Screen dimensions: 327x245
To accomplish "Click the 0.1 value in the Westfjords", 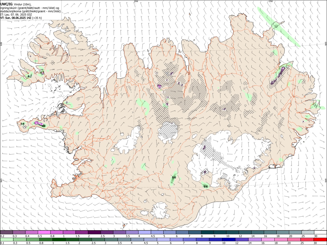I will [x=30, y=76].
